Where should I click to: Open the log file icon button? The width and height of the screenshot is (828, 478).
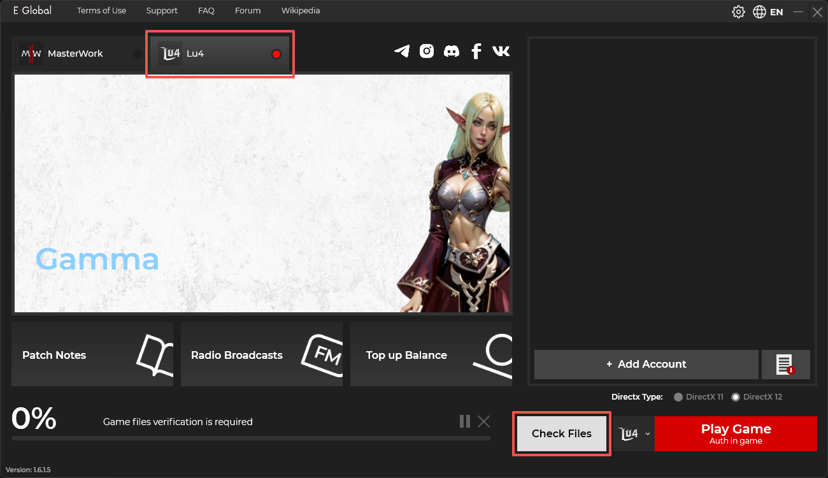tap(785, 365)
